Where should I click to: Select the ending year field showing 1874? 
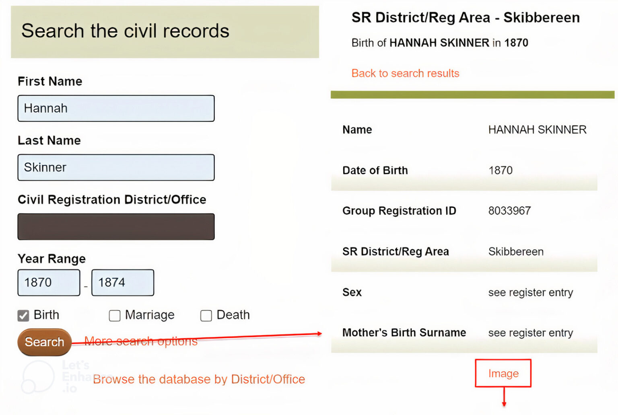coord(123,283)
